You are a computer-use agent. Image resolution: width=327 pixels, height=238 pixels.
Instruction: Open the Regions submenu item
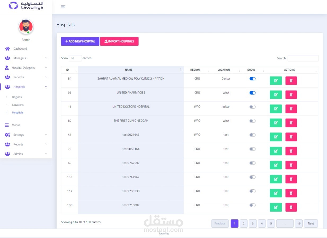pyautogui.click(x=17, y=97)
